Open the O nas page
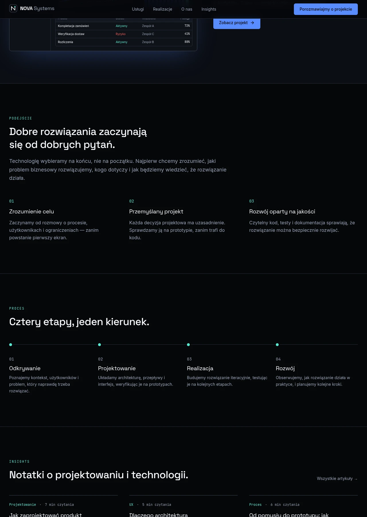 (x=187, y=9)
